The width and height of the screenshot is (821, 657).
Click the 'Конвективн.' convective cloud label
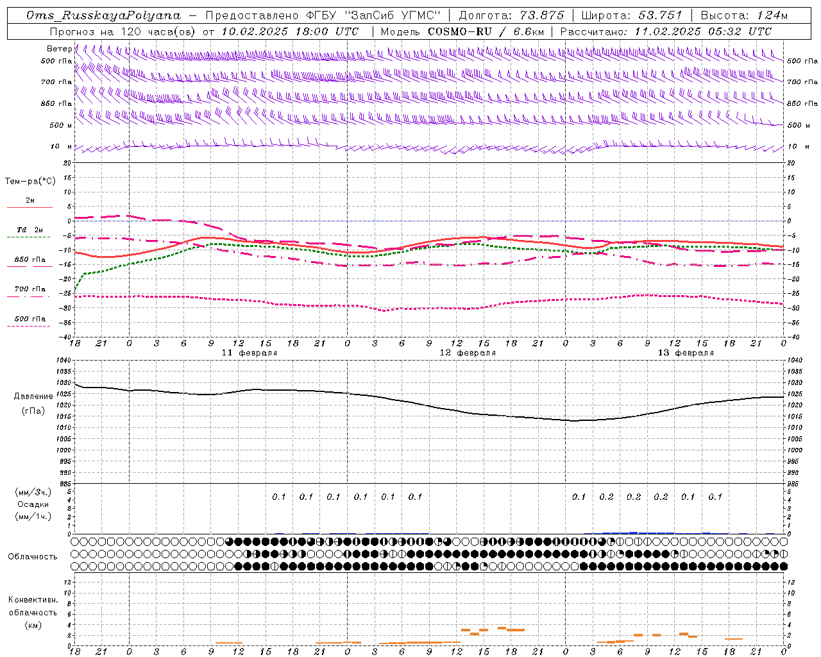tap(33, 600)
